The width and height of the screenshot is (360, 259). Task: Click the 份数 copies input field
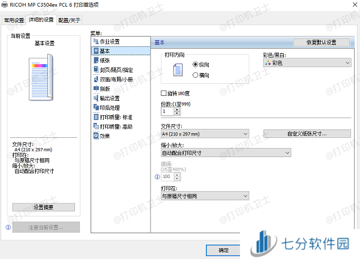pos(167,112)
